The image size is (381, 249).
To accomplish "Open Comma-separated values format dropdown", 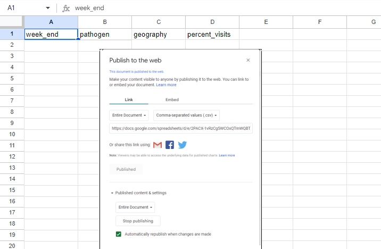I will 187,115.
